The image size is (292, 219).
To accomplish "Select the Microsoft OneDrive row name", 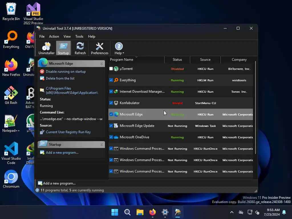I will coord(135,137).
